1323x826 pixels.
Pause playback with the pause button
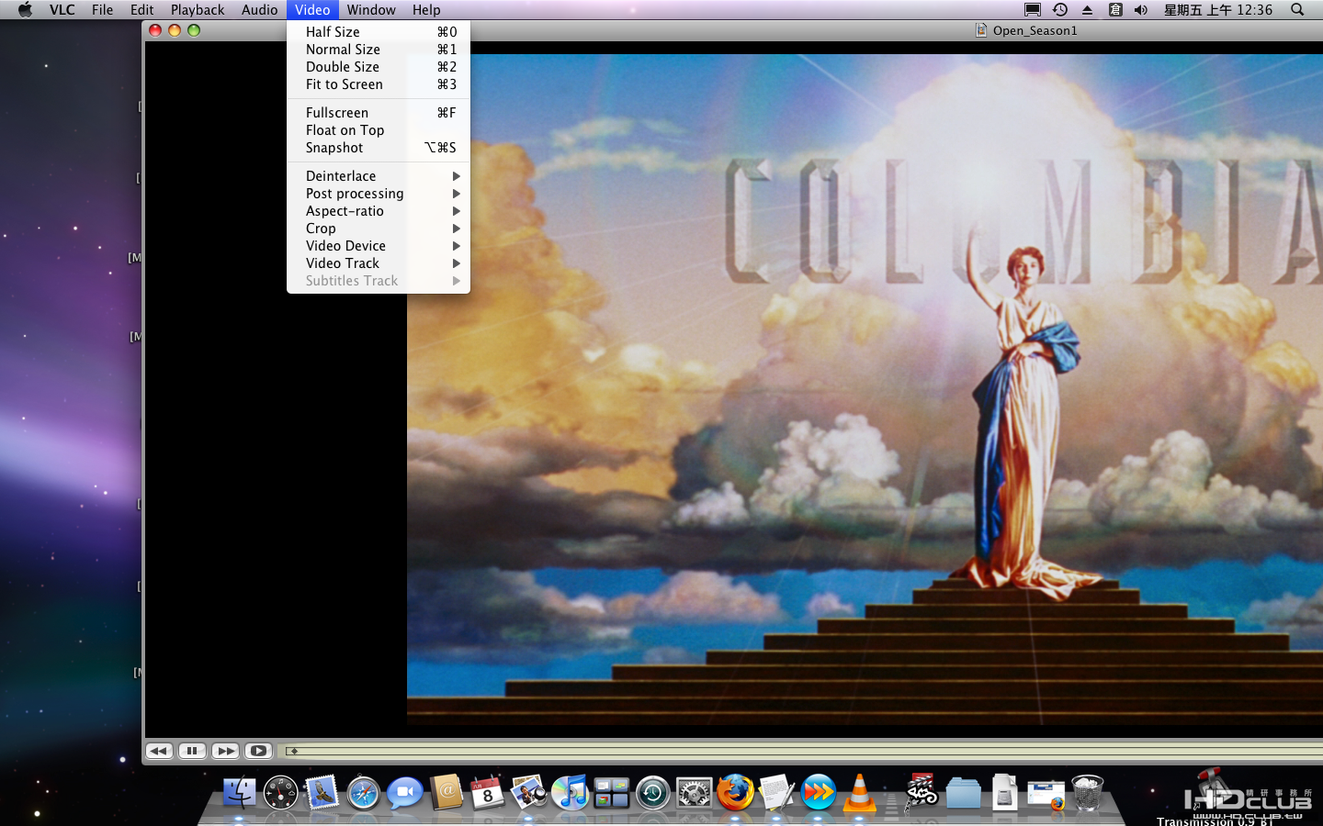click(192, 751)
